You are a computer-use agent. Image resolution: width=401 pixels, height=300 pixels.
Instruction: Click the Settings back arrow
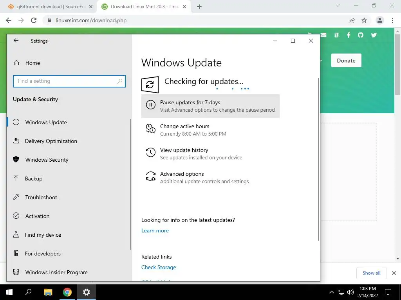(x=16, y=41)
